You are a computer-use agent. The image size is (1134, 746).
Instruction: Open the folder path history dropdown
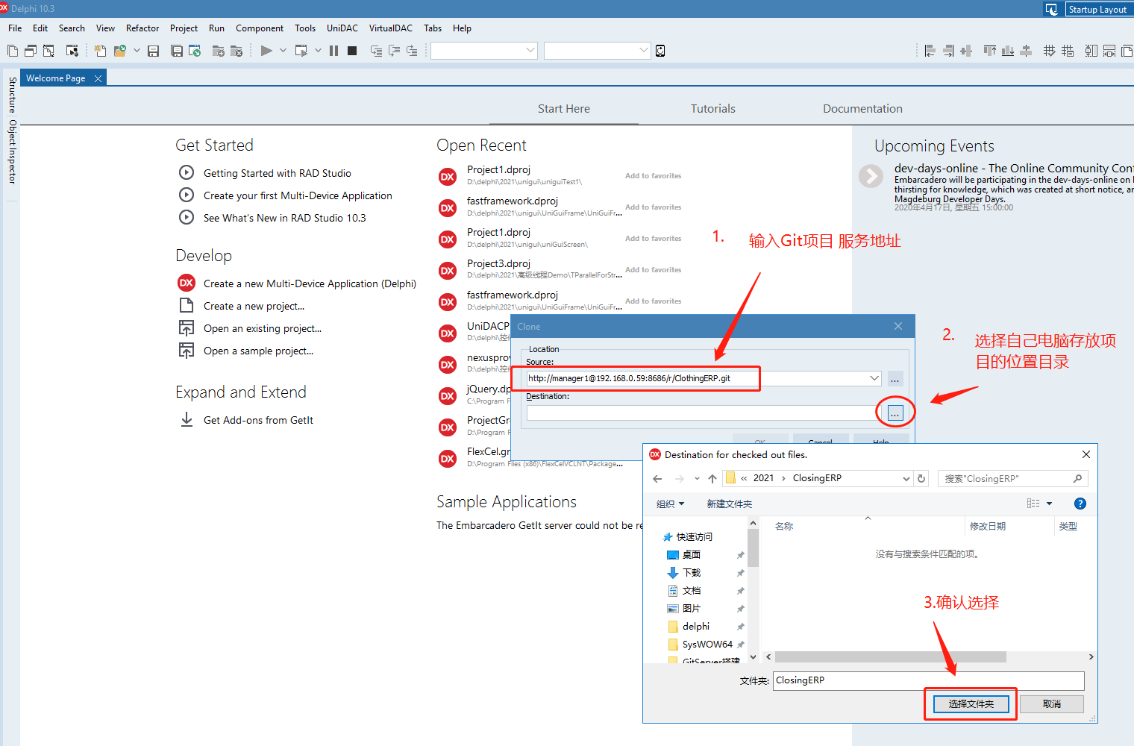point(906,478)
